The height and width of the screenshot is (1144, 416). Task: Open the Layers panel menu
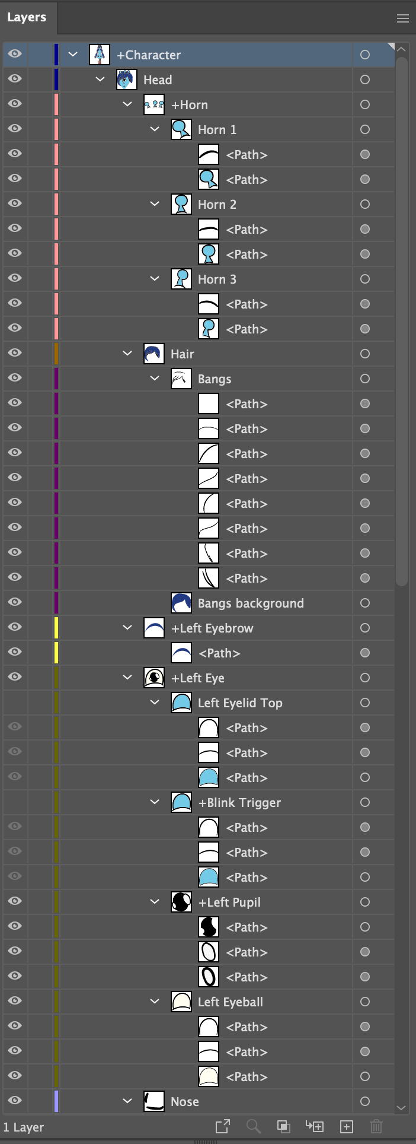(403, 18)
